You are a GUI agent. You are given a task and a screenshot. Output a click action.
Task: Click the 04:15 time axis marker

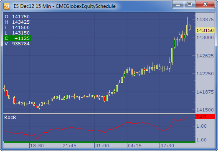click(134, 146)
